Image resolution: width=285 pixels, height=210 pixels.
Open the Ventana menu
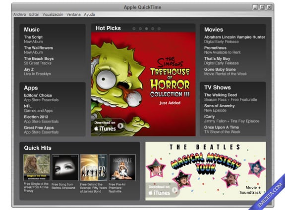pyautogui.click(x=73, y=14)
